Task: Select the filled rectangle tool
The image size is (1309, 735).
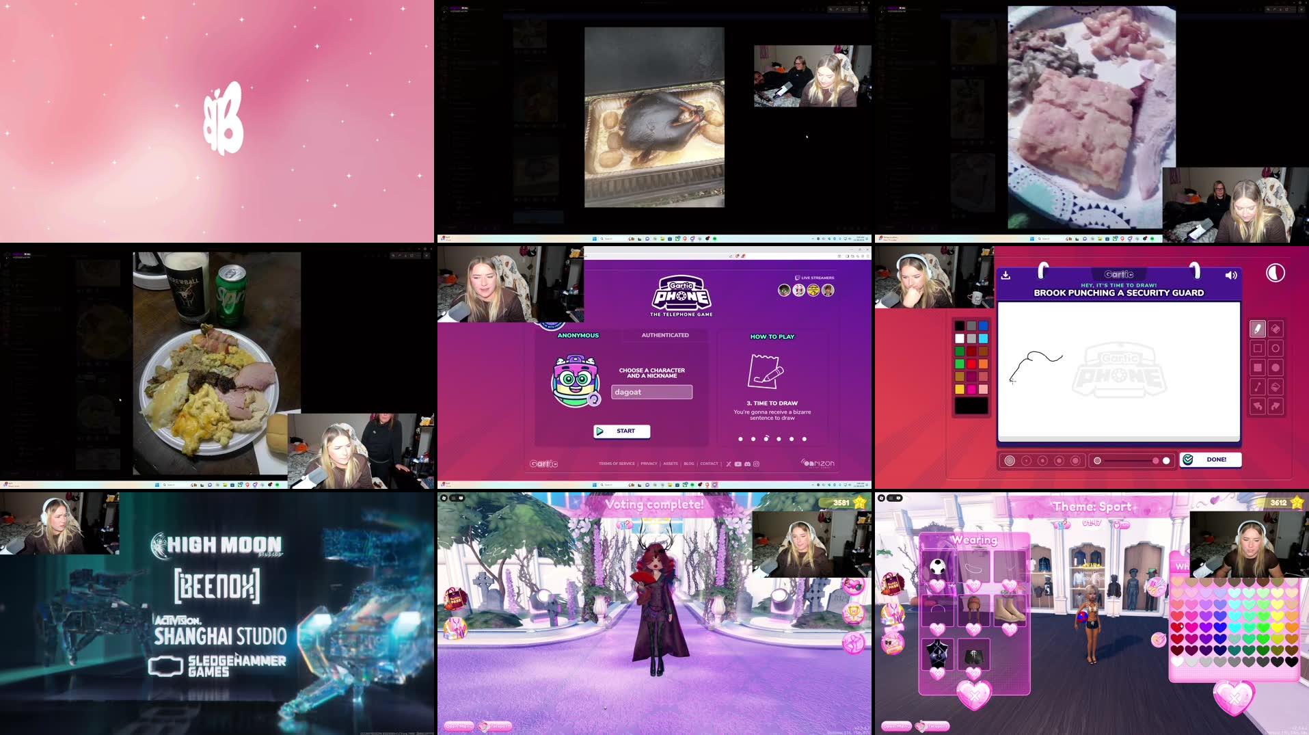Action: coord(1258,366)
